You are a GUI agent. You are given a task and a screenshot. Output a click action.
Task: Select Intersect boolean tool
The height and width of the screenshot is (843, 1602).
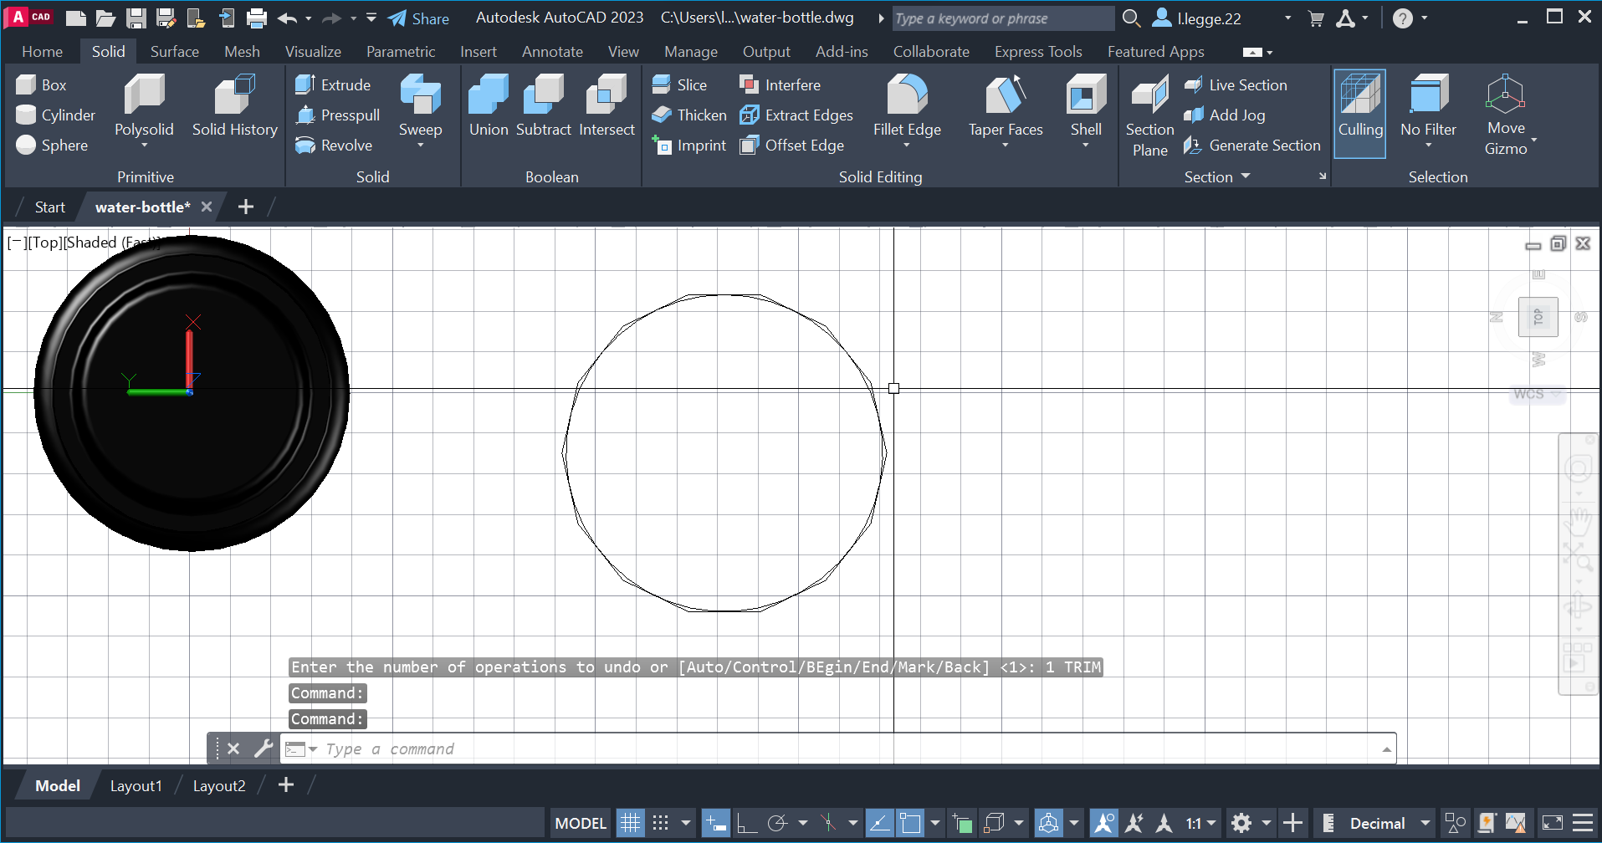pyautogui.click(x=607, y=105)
